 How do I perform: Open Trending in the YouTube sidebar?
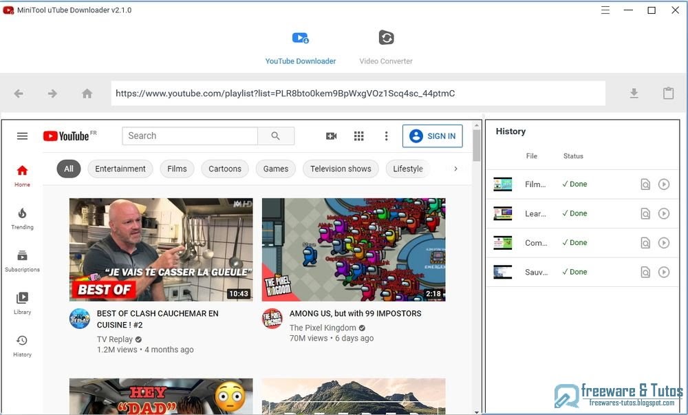pos(23,218)
